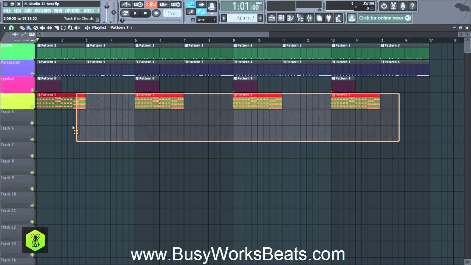Toggle the metronome button
This screenshot has width=471, height=265.
tap(126, 4)
